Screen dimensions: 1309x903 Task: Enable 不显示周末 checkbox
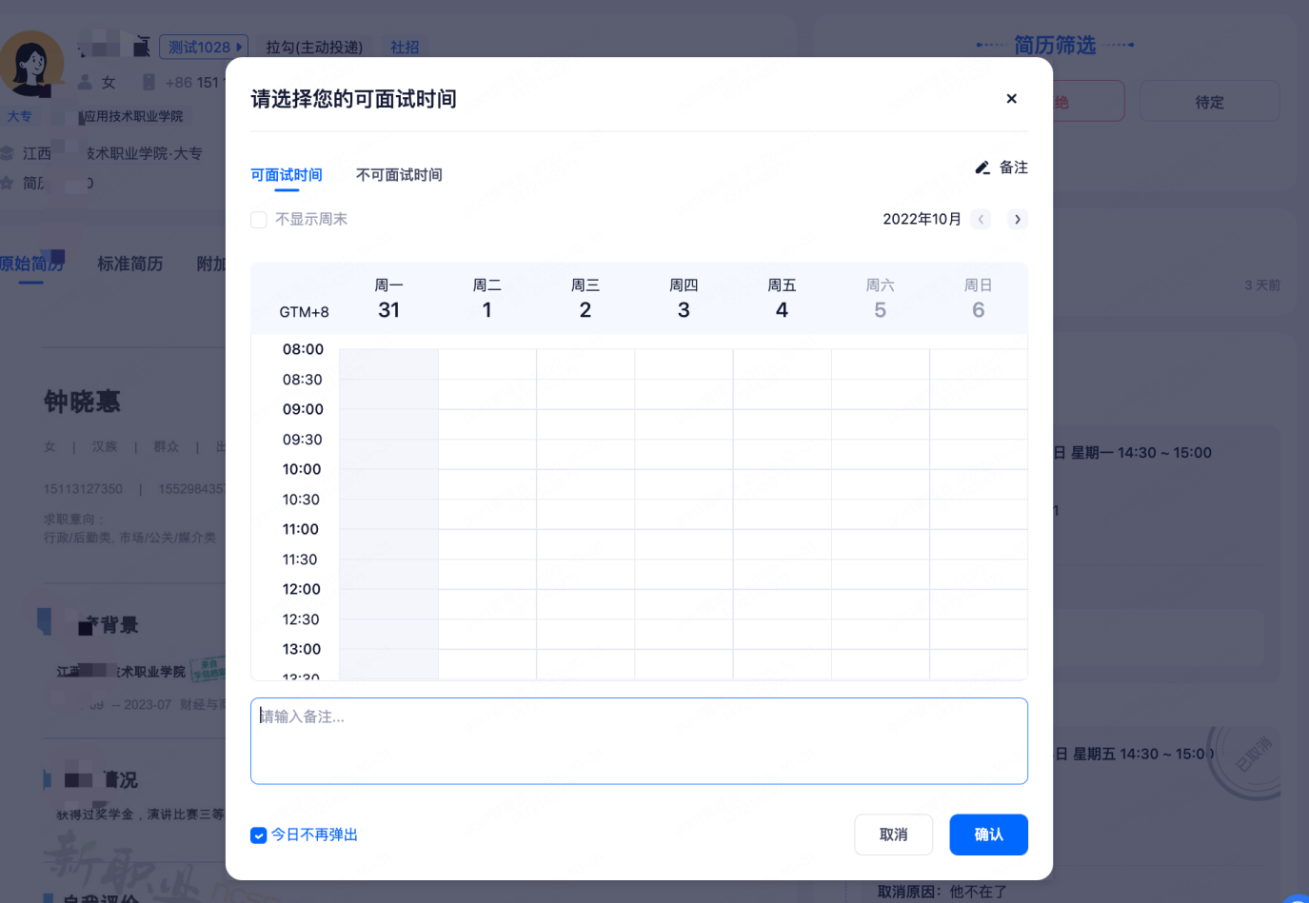[x=259, y=220]
